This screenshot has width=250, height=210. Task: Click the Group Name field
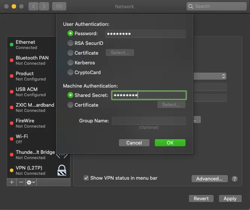[148, 121]
